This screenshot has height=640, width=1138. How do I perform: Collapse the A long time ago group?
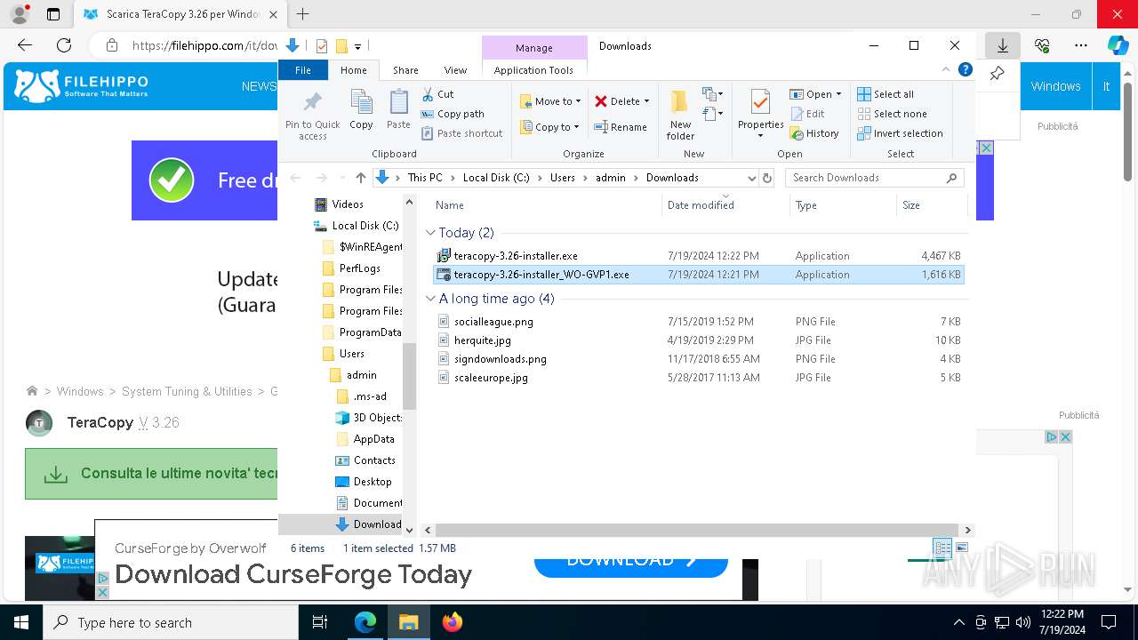(x=431, y=299)
